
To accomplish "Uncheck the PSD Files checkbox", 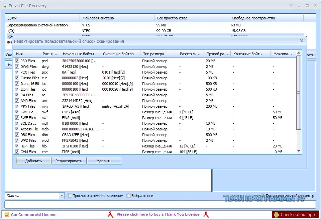I will click(17, 61).
